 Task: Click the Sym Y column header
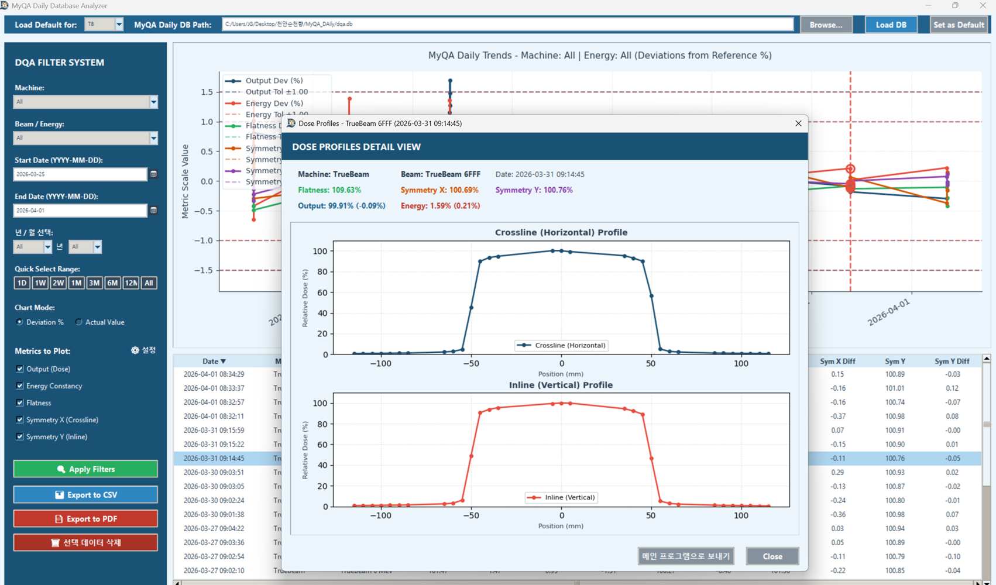pyautogui.click(x=895, y=362)
